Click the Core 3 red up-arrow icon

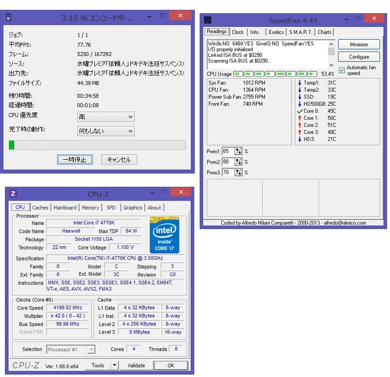point(300,132)
